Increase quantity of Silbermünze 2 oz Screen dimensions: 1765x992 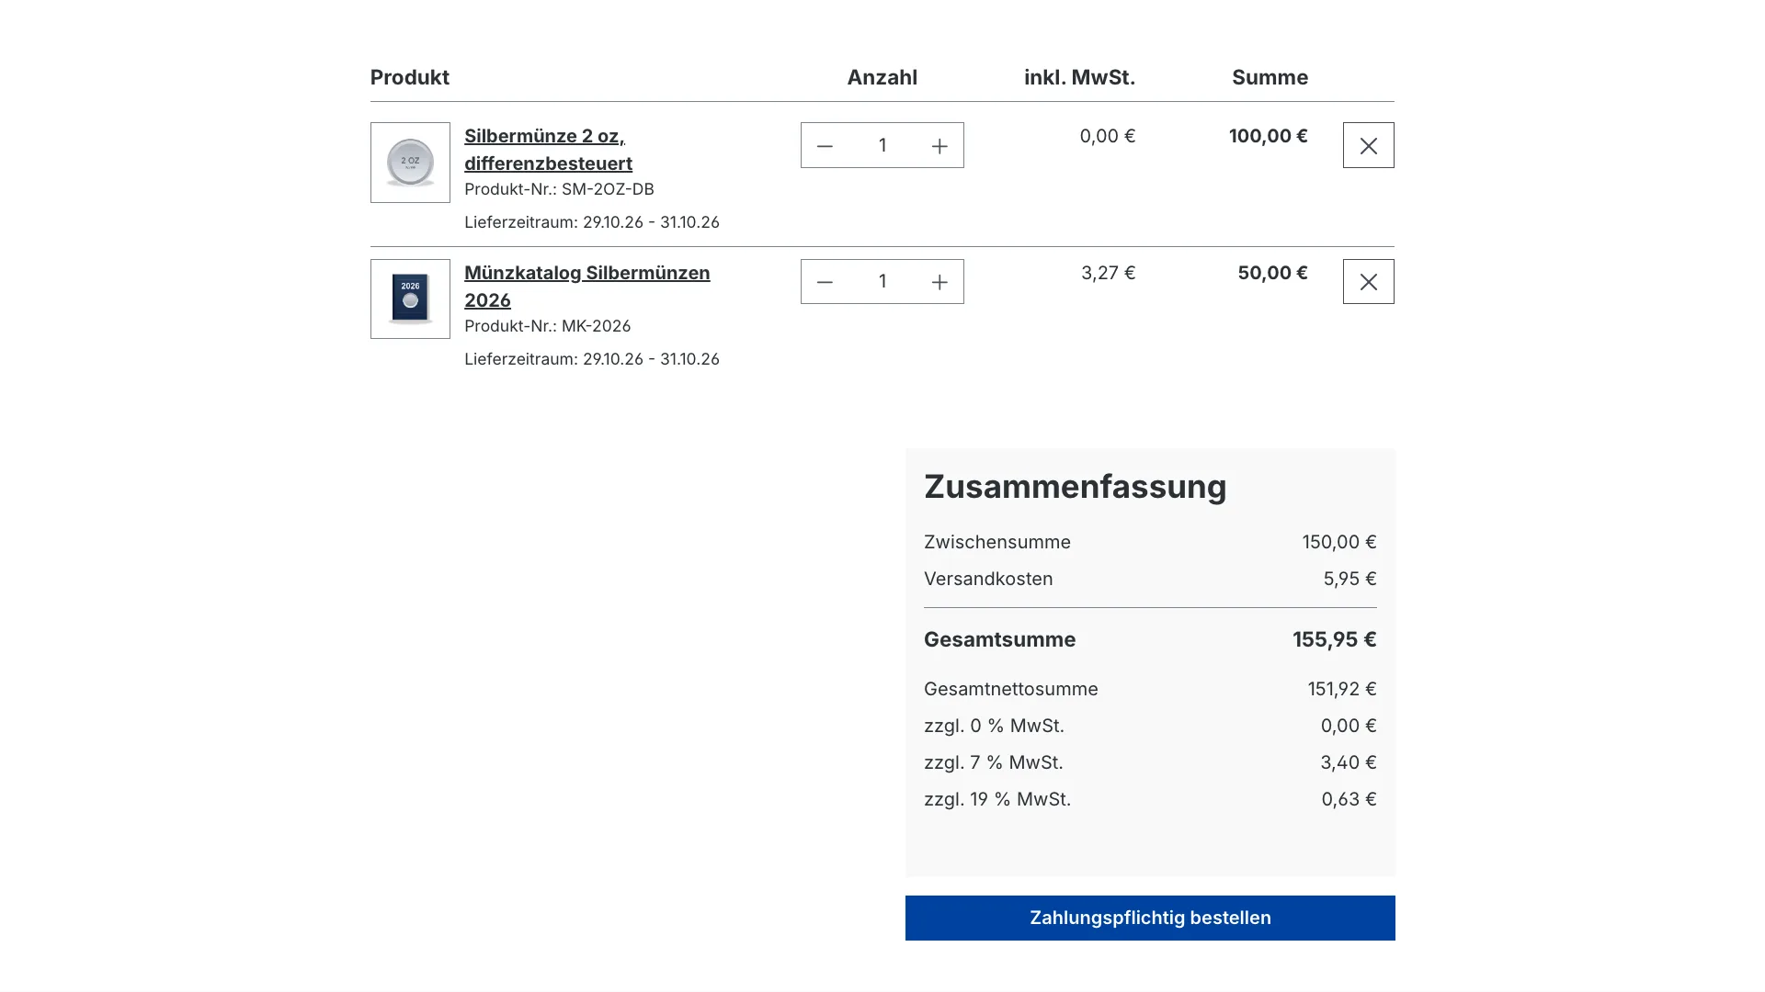pos(939,146)
